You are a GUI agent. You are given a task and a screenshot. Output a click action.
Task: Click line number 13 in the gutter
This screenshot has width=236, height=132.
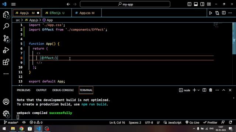[20, 81]
